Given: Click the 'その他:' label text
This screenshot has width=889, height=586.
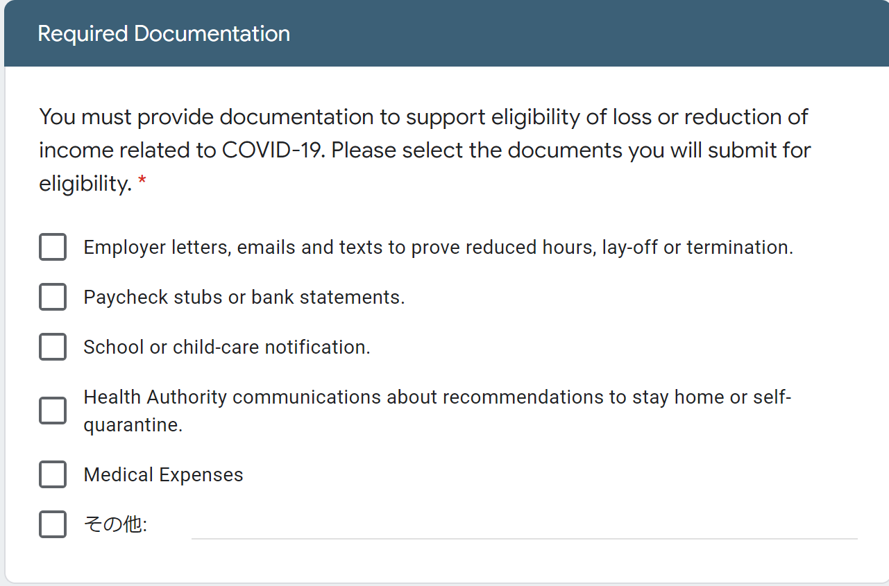Looking at the screenshot, I should (x=115, y=525).
